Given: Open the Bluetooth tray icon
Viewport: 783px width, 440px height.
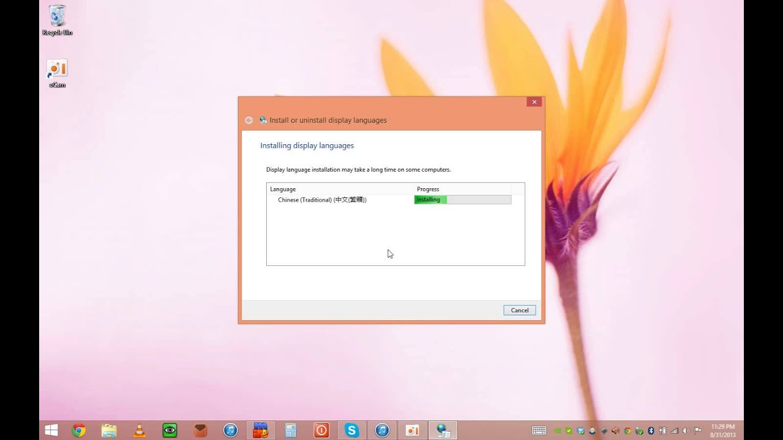Looking at the screenshot, I should click(x=651, y=430).
